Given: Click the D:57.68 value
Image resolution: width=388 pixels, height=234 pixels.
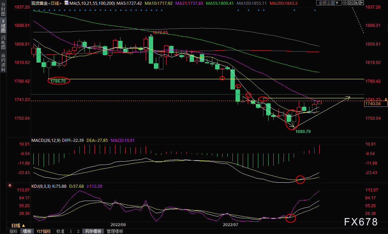Looking at the screenshot, I should 77,186.
